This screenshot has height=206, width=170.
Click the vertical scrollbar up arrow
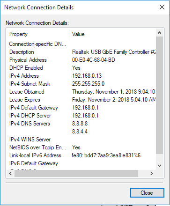click(159, 33)
